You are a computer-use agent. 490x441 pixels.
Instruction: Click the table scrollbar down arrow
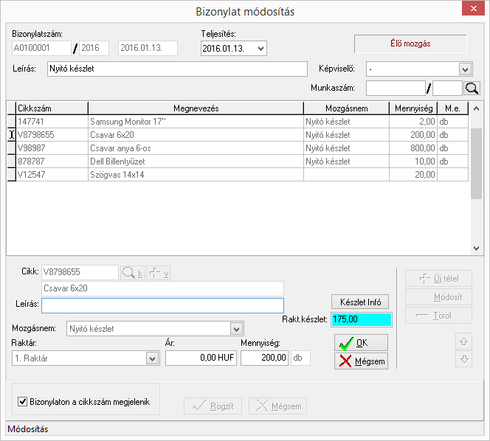(x=476, y=249)
